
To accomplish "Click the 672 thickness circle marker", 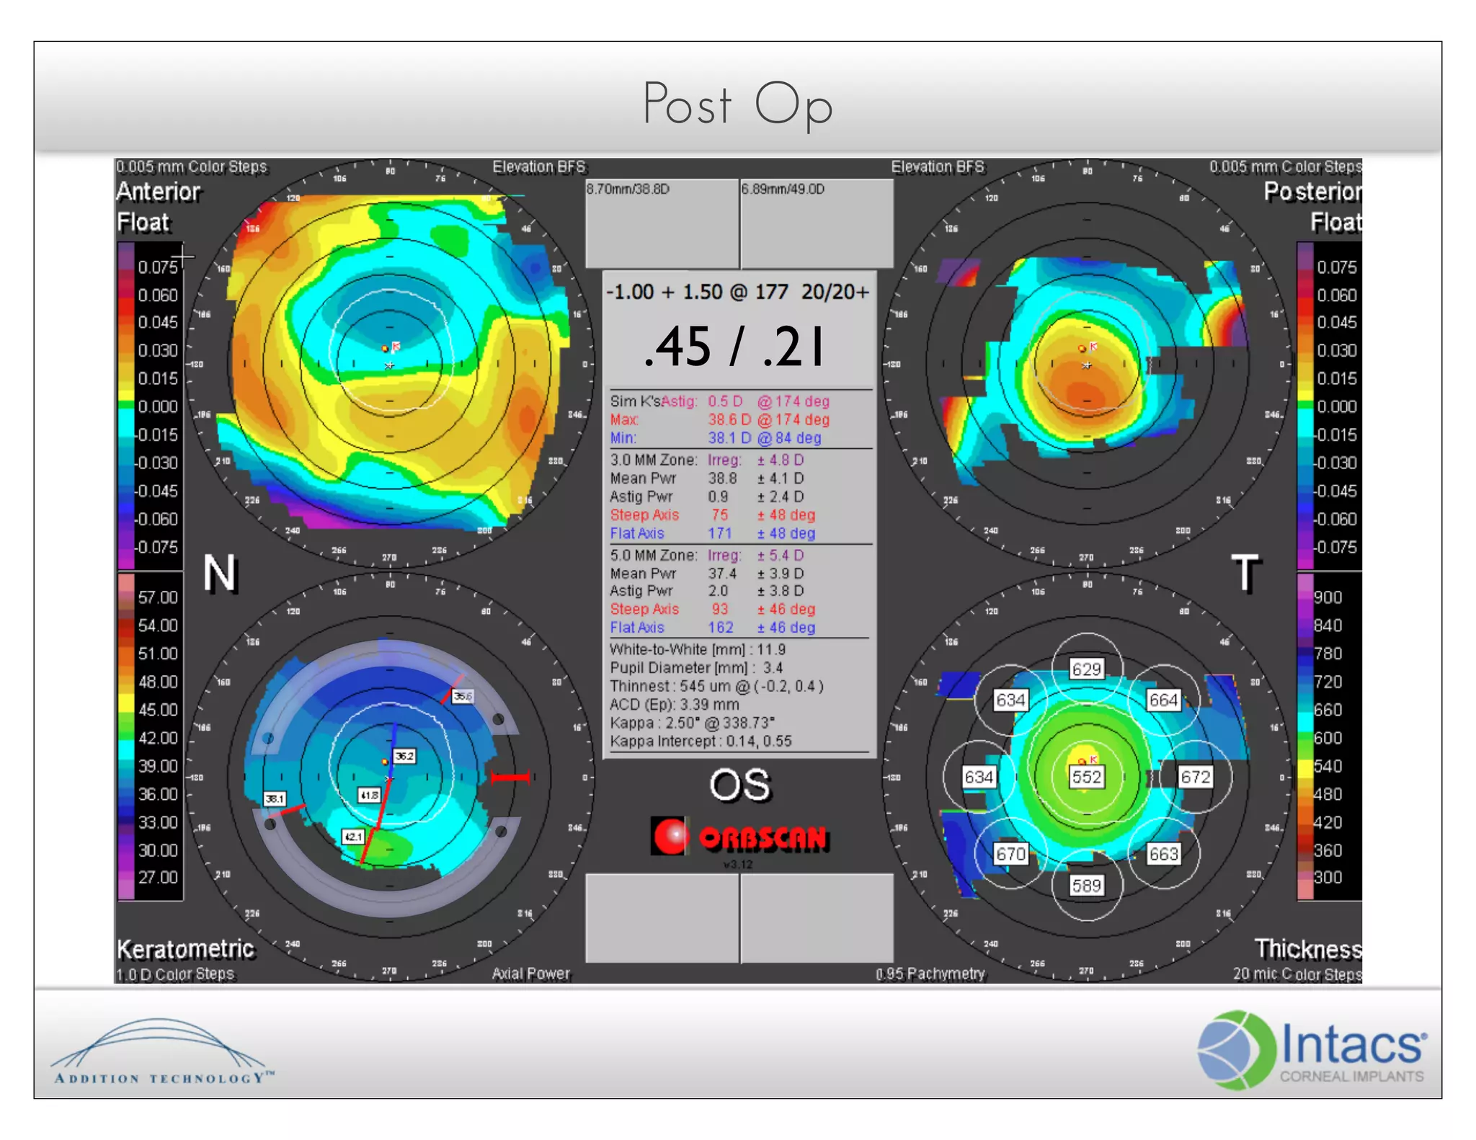I will coord(1195,777).
